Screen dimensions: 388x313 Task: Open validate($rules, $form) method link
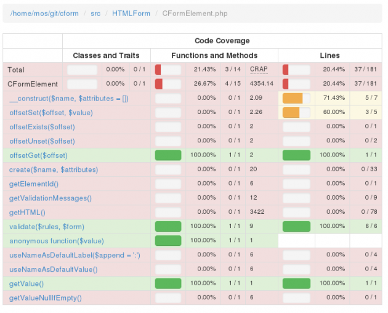pyautogui.click(x=47, y=227)
